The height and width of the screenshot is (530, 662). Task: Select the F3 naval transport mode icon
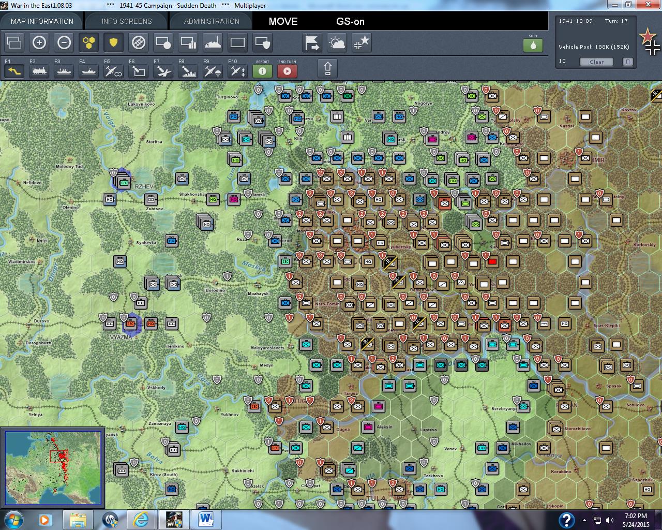click(64, 71)
